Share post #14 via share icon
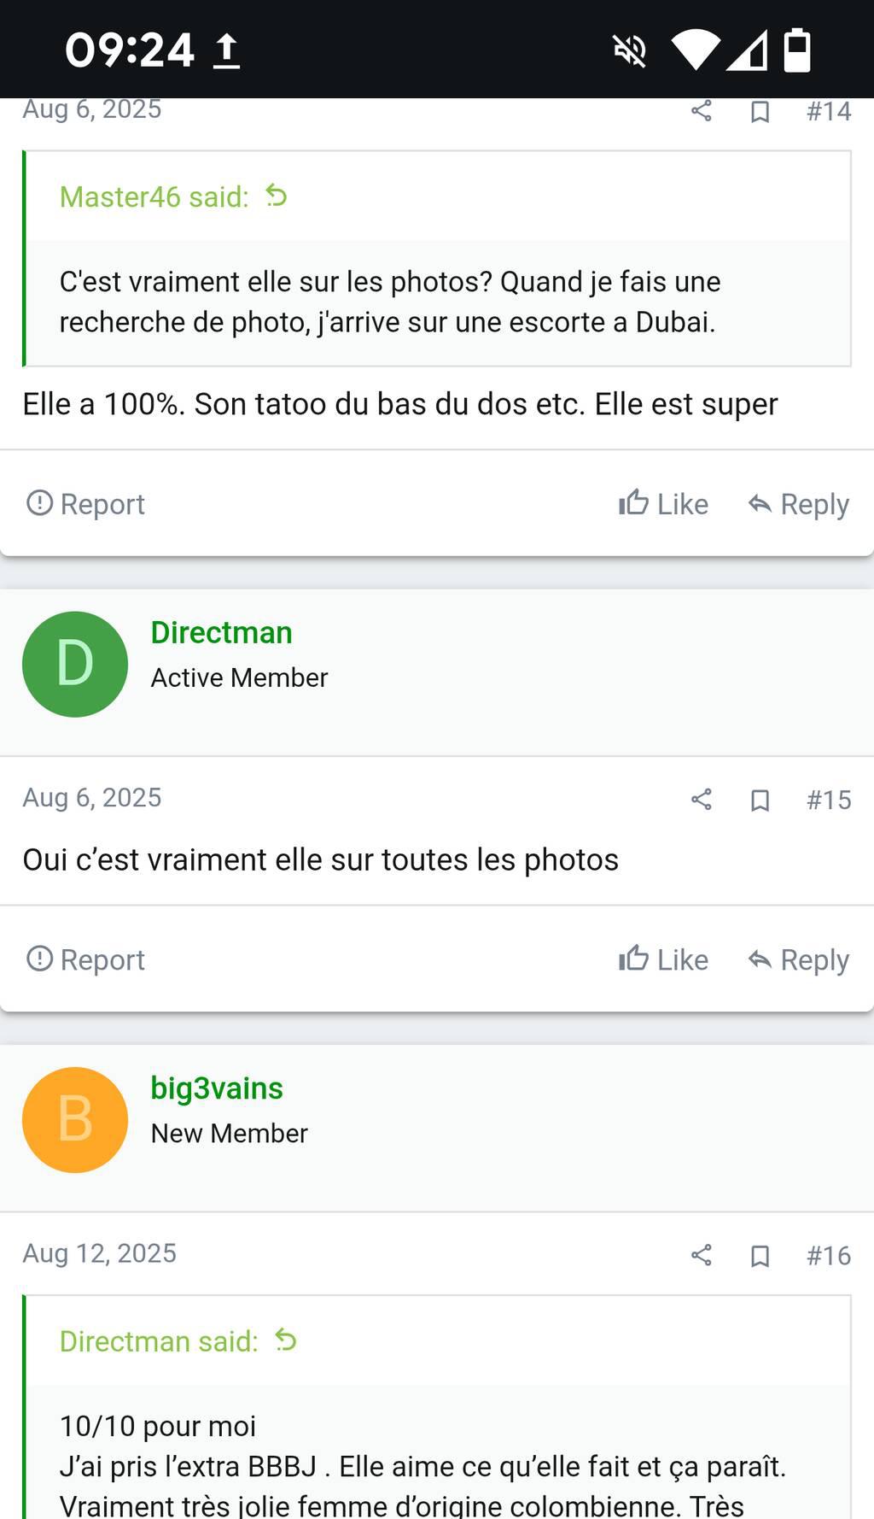Image resolution: width=874 pixels, height=1519 pixels. [701, 111]
